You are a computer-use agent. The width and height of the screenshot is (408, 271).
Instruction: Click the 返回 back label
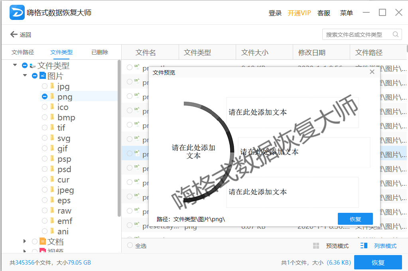pyautogui.click(x=25, y=35)
